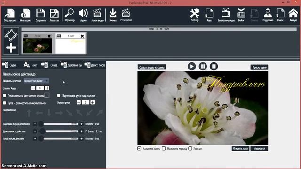
Task: Click action duration slider
Action: point(58,131)
